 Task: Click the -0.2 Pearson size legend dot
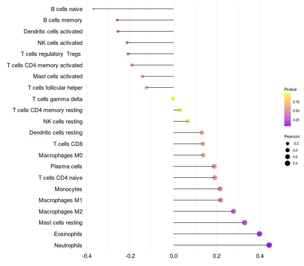[288, 144]
